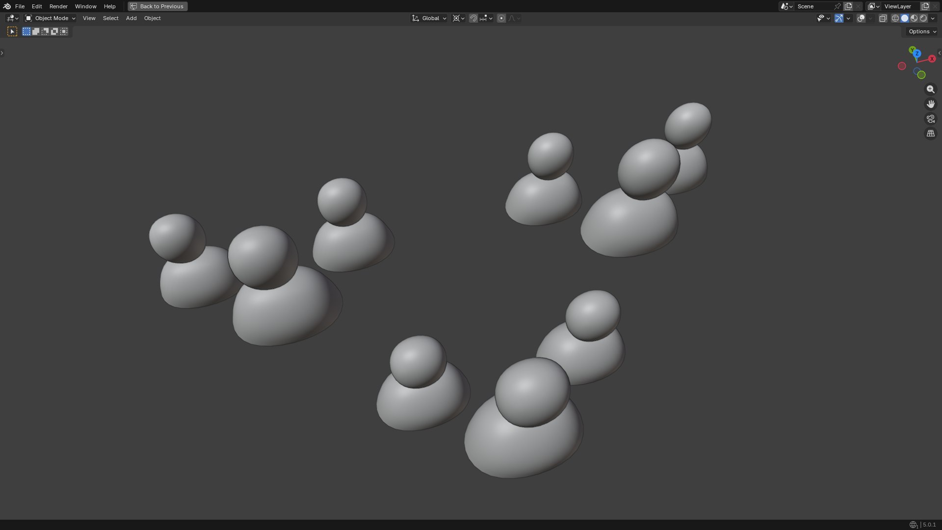Screen dimensions: 942x530
Task: Open the Help menu
Action: click(x=109, y=6)
